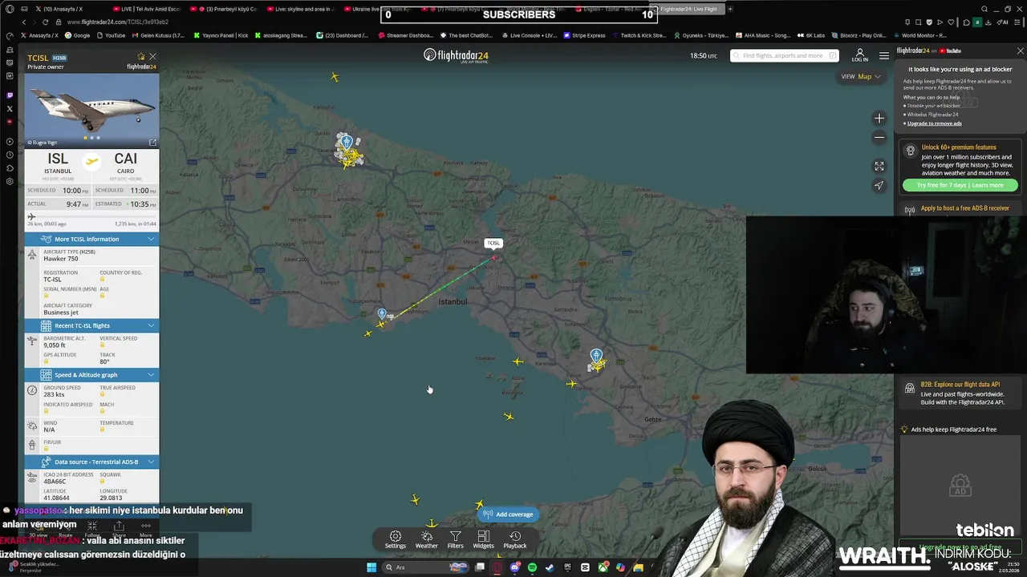Open the hamburger main menu

[884, 55]
